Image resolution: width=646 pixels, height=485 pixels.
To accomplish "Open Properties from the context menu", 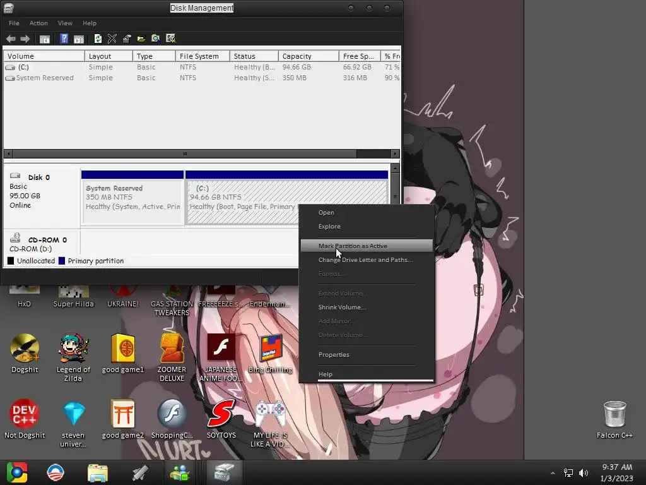I will tap(367, 355).
